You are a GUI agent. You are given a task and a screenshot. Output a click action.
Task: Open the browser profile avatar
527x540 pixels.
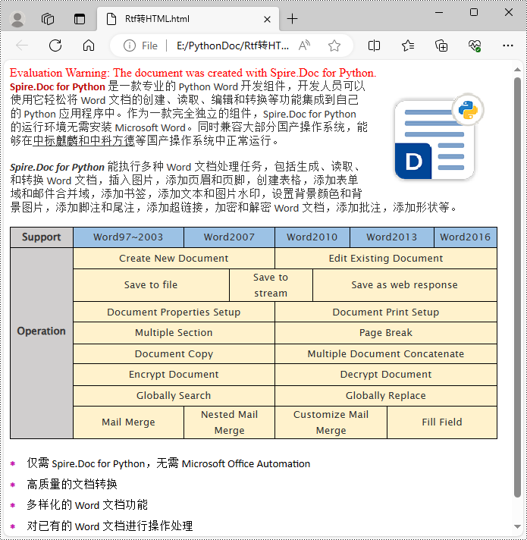click(17, 19)
